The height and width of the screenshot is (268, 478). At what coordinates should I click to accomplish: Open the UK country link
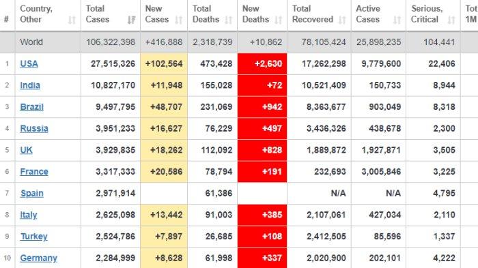point(26,150)
